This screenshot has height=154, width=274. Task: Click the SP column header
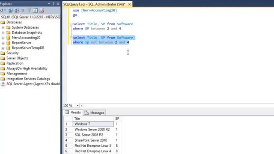tap(118, 118)
